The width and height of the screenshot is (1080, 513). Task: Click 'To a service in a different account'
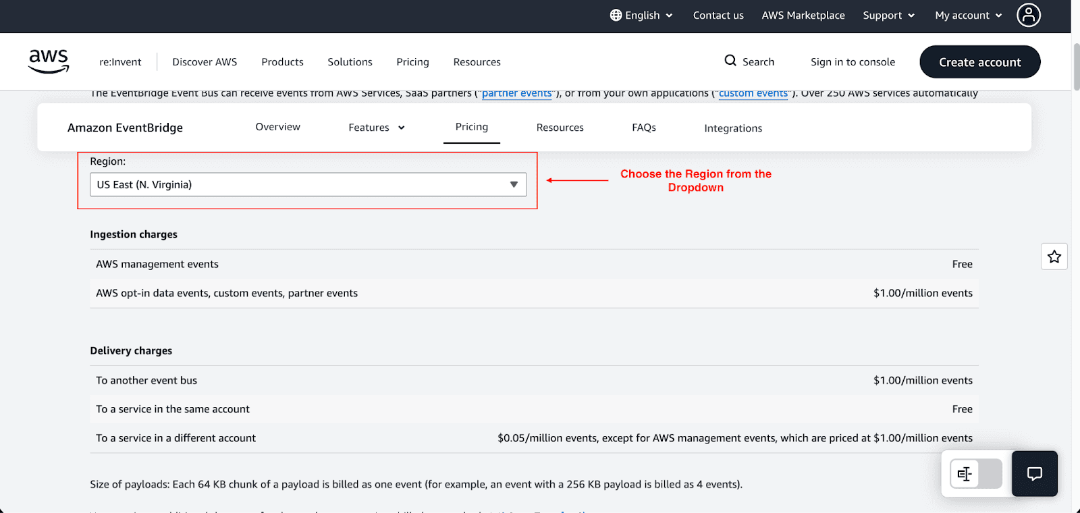[x=175, y=438]
